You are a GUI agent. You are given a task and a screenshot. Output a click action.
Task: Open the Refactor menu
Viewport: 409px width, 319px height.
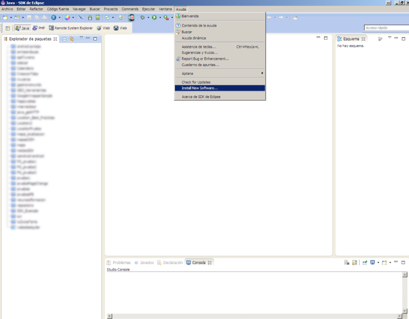point(36,9)
